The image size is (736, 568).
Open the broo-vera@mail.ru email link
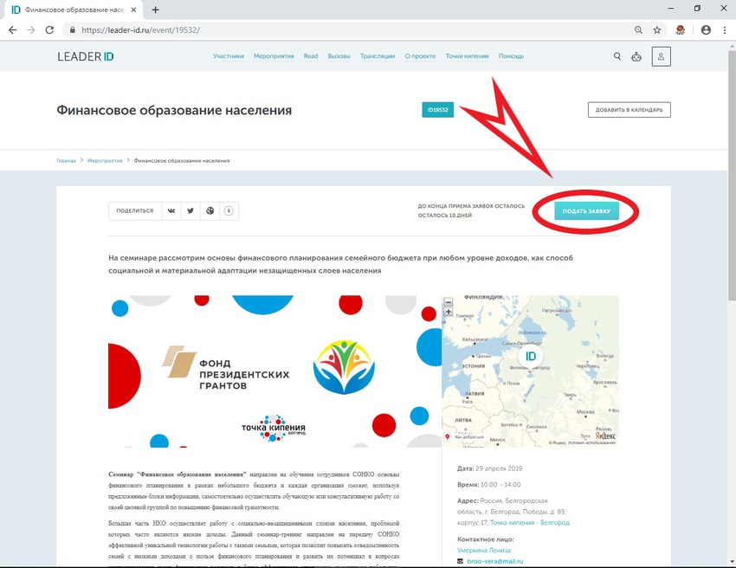(x=494, y=561)
